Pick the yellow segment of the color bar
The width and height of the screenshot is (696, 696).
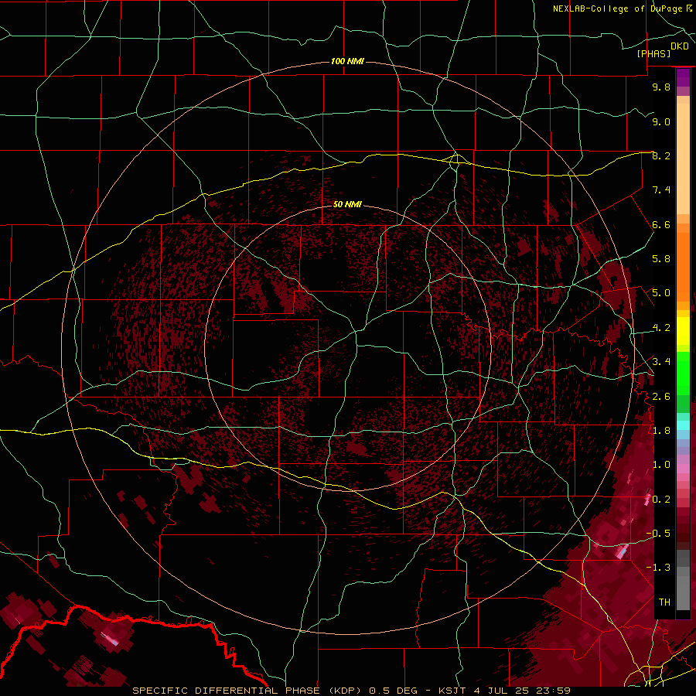point(683,331)
